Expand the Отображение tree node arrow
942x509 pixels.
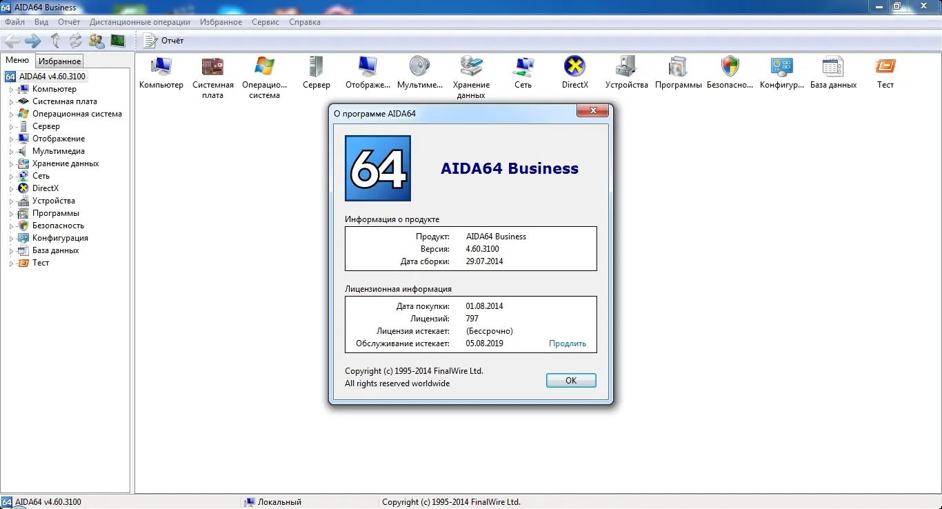11,139
